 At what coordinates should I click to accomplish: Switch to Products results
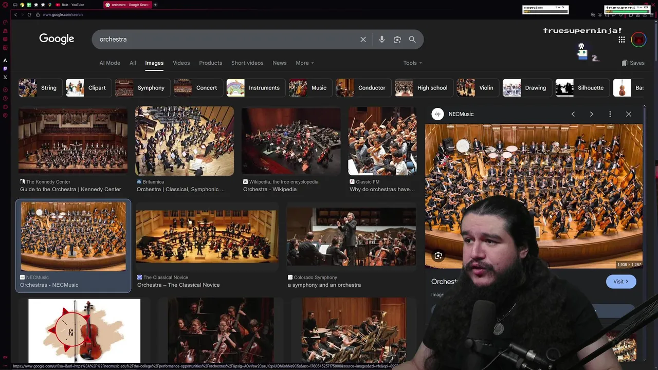point(210,63)
